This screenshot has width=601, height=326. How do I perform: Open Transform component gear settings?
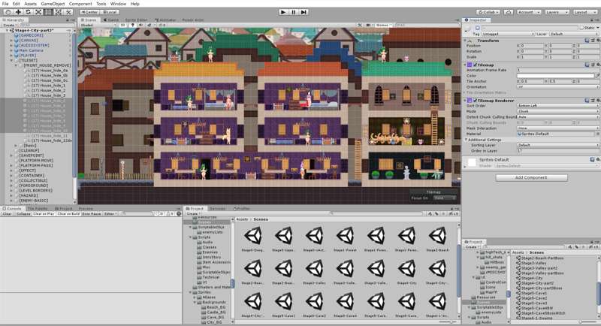tap(598, 41)
